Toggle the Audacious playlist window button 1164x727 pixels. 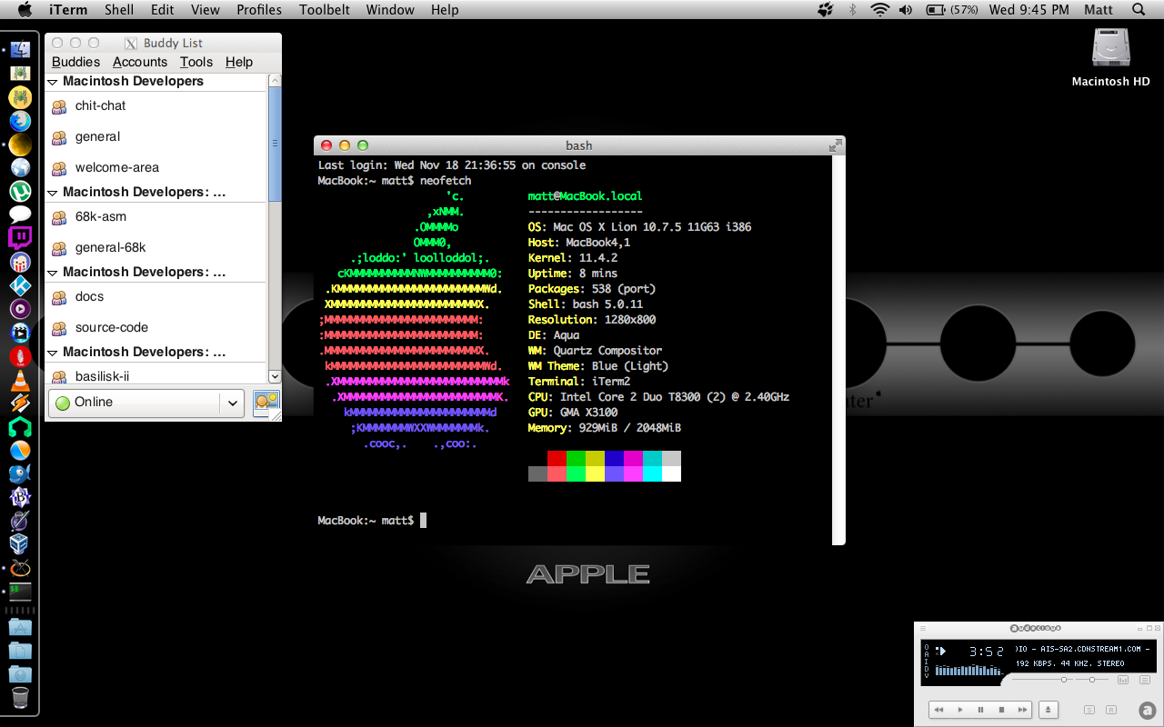[x=1147, y=680]
